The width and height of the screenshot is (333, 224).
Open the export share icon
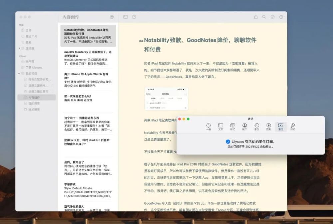(x=256, y=17)
